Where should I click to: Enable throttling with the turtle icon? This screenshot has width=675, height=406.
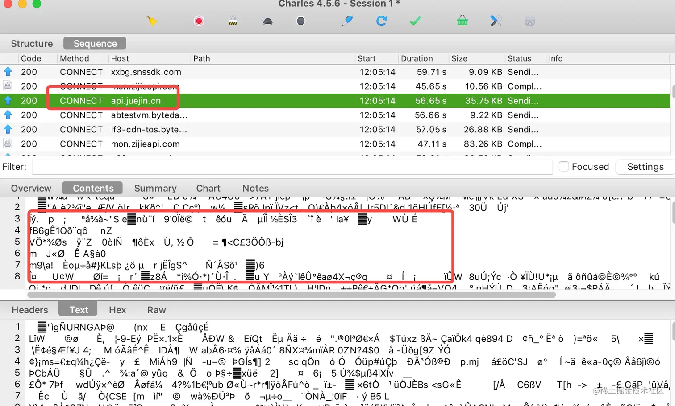(267, 21)
